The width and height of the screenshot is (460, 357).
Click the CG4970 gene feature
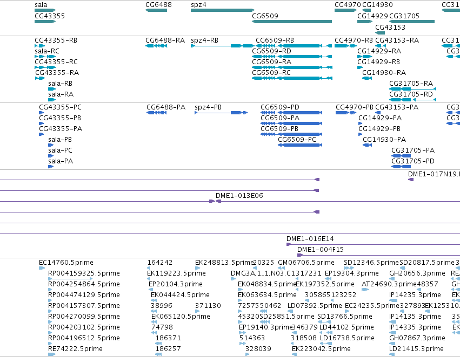pyautogui.click(x=345, y=10)
